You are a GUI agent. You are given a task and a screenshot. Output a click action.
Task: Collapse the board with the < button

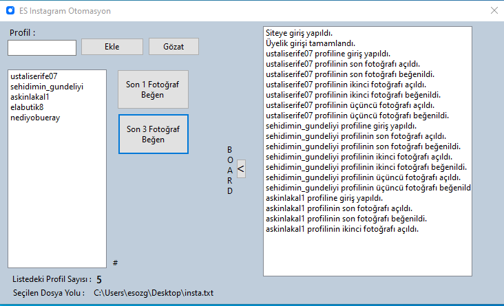click(x=241, y=169)
